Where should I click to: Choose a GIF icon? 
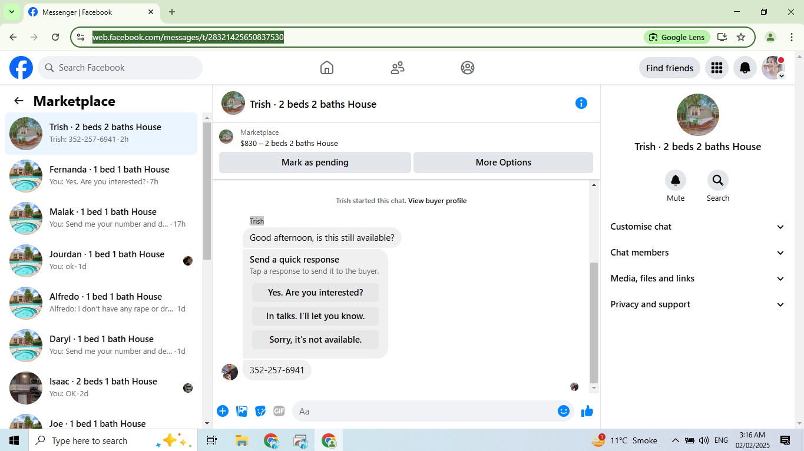(x=279, y=411)
